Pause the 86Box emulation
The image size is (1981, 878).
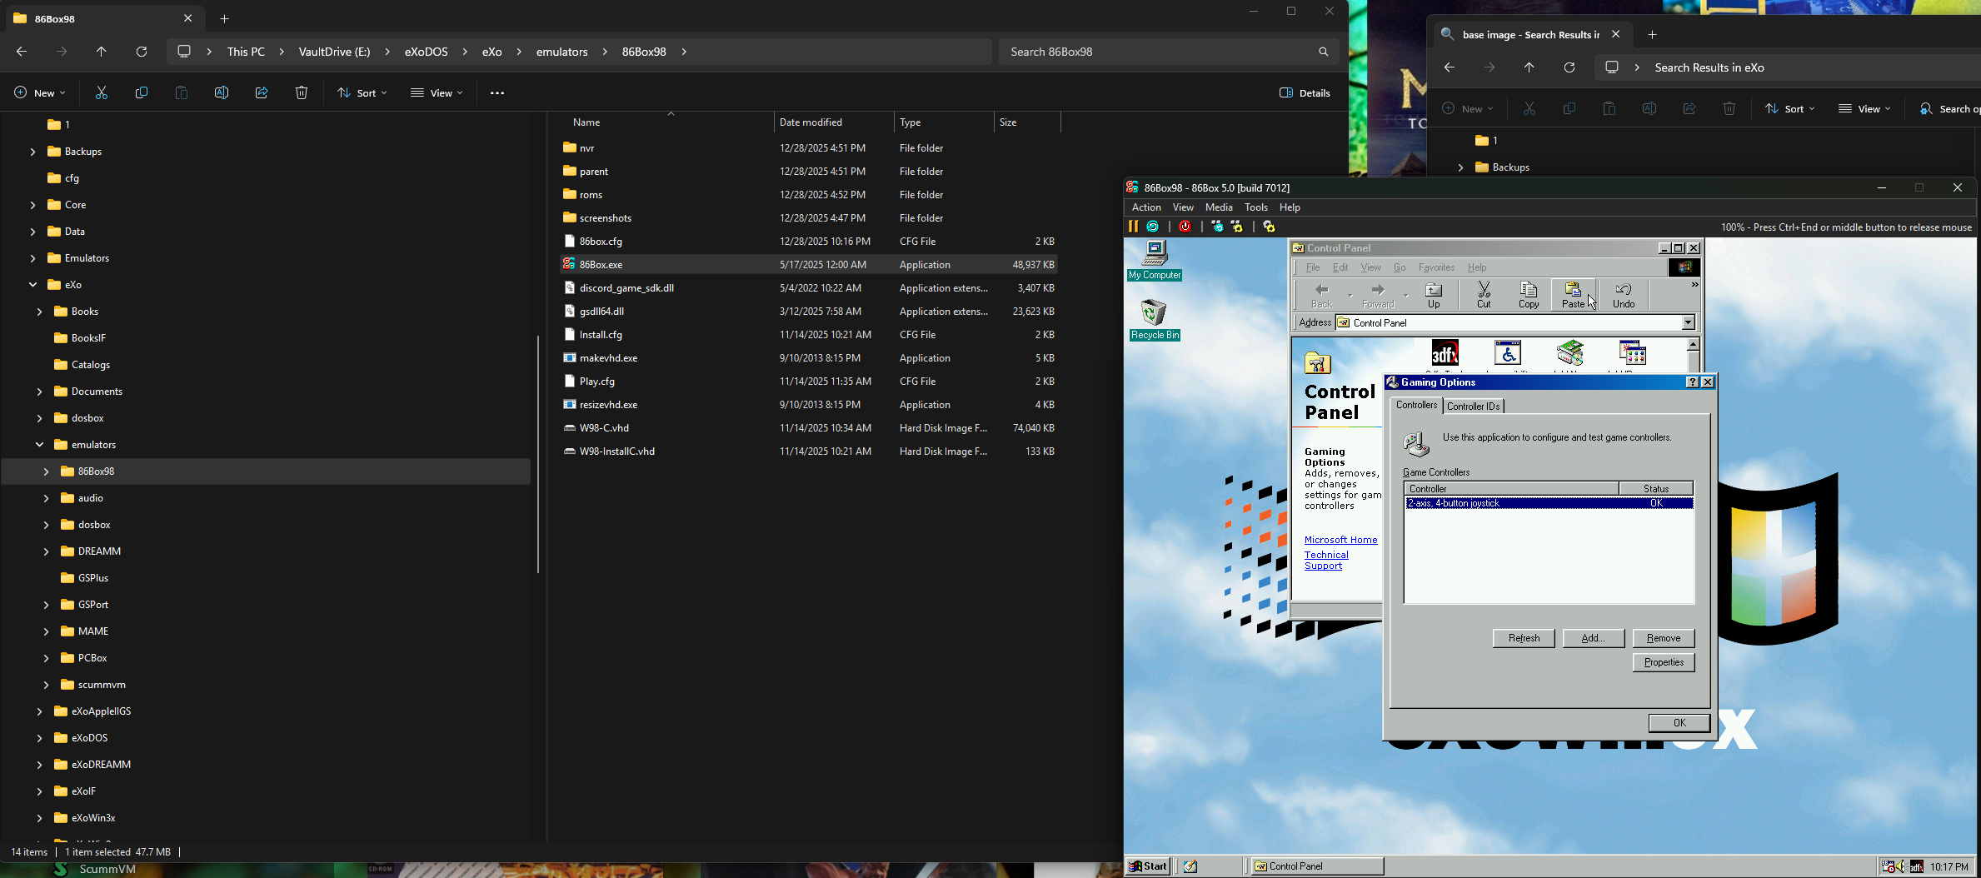(x=1133, y=227)
